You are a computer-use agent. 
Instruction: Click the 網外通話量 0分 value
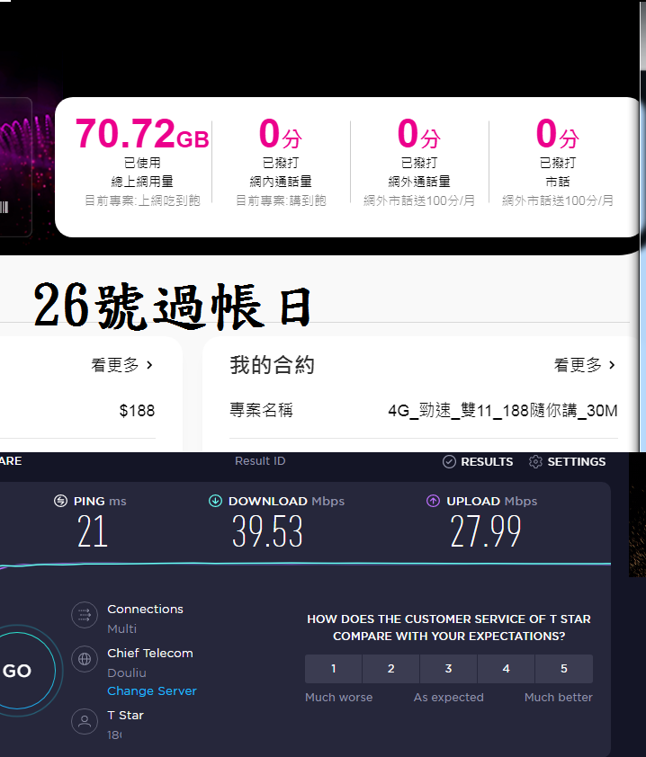(419, 134)
